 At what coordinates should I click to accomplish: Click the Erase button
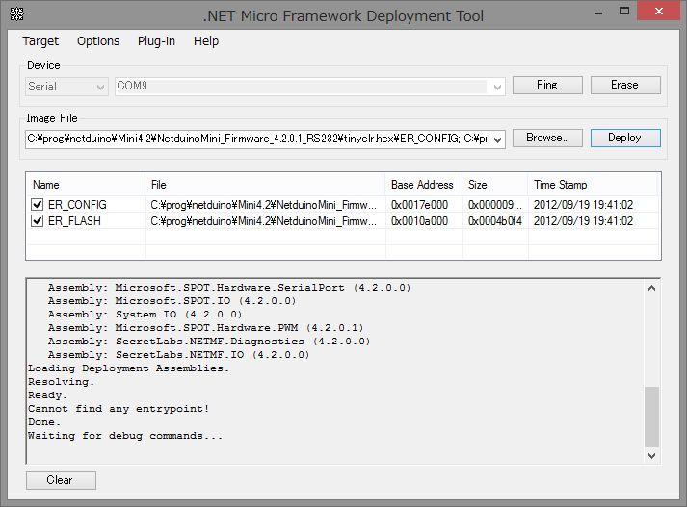[x=625, y=85]
